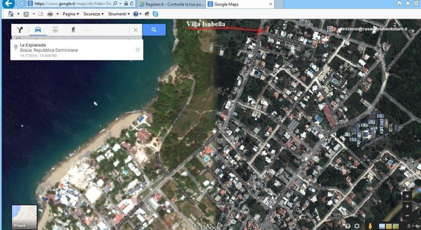The width and height of the screenshot is (421, 230).
Task: Open the Sicurezza dropdown menu
Action: pyautogui.click(x=93, y=14)
